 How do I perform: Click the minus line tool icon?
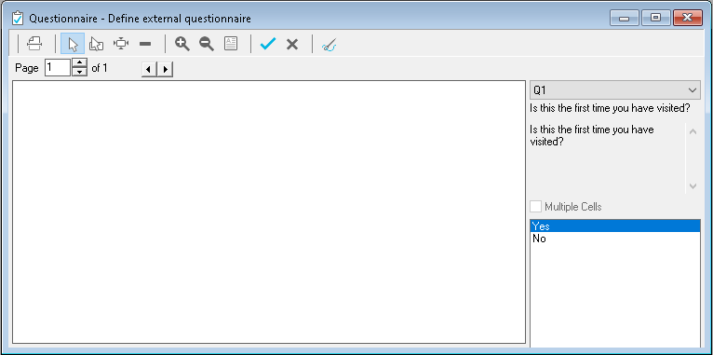(145, 44)
